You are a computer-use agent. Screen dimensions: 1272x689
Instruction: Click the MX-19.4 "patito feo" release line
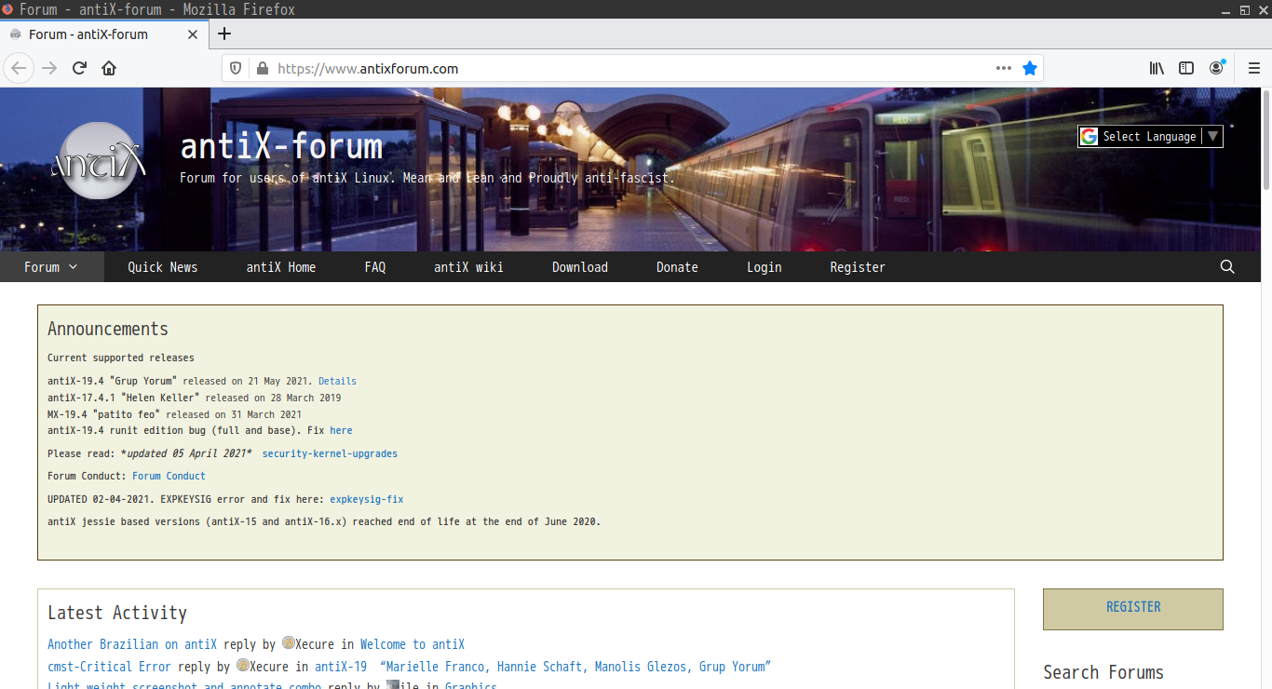coord(174,414)
